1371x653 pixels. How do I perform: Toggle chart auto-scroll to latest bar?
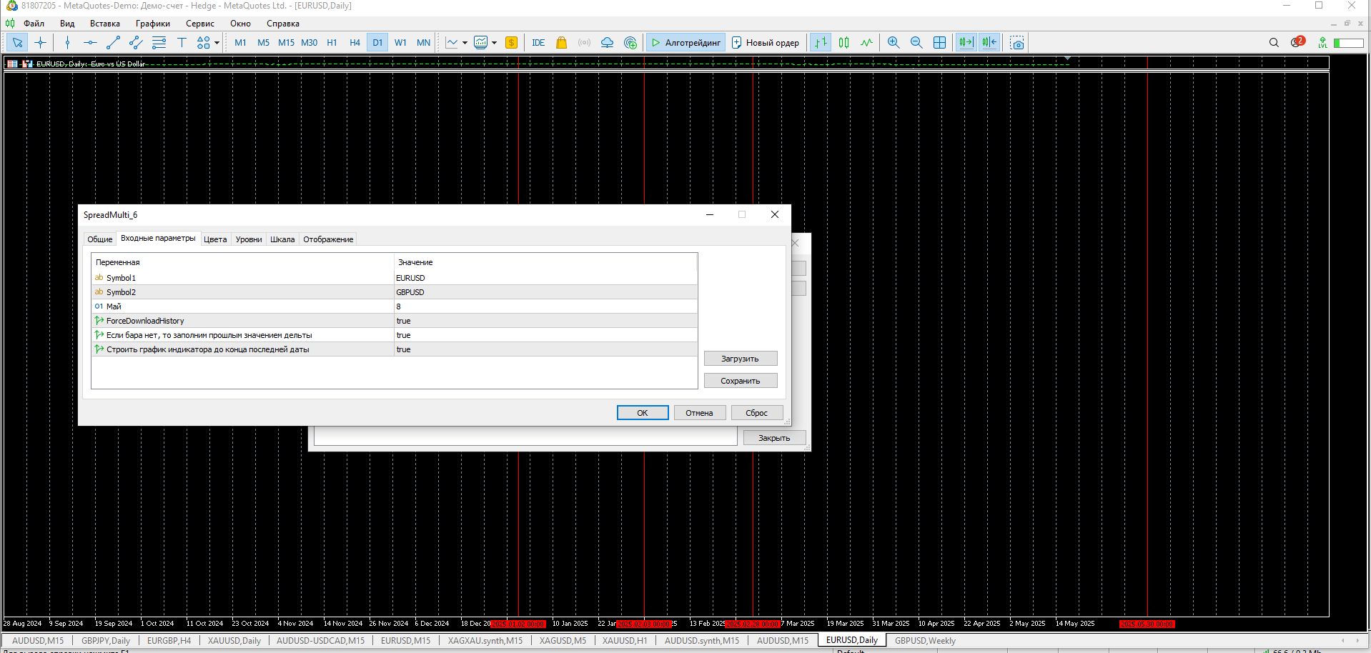(966, 43)
